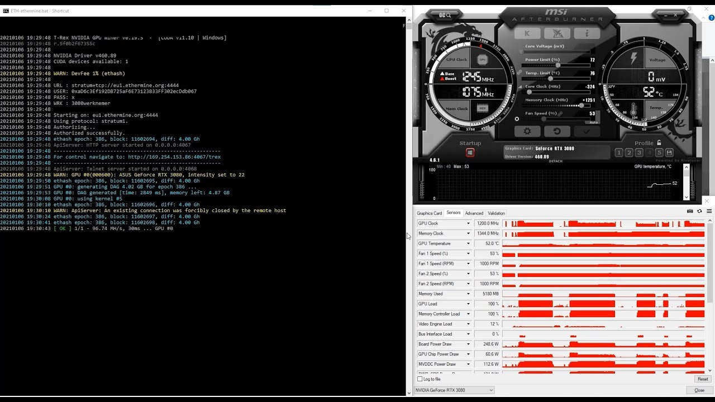715x402 pixels.
Task: Click the 248.6 W Board Power value
Action: tap(487, 344)
